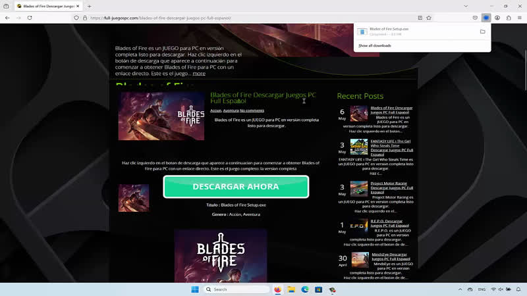
Task: Open the Save to Pocket icon
Action: point(475,18)
